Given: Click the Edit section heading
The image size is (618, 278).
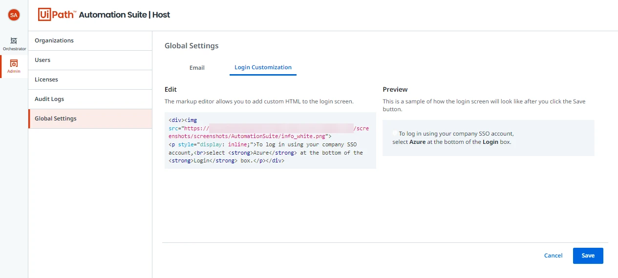Looking at the screenshot, I should [170, 90].
